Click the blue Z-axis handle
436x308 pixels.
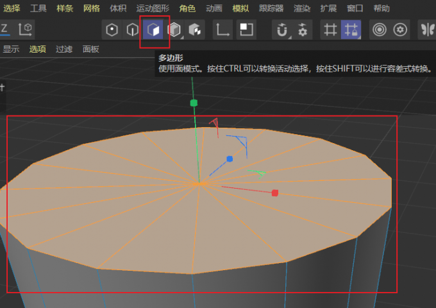230,159
